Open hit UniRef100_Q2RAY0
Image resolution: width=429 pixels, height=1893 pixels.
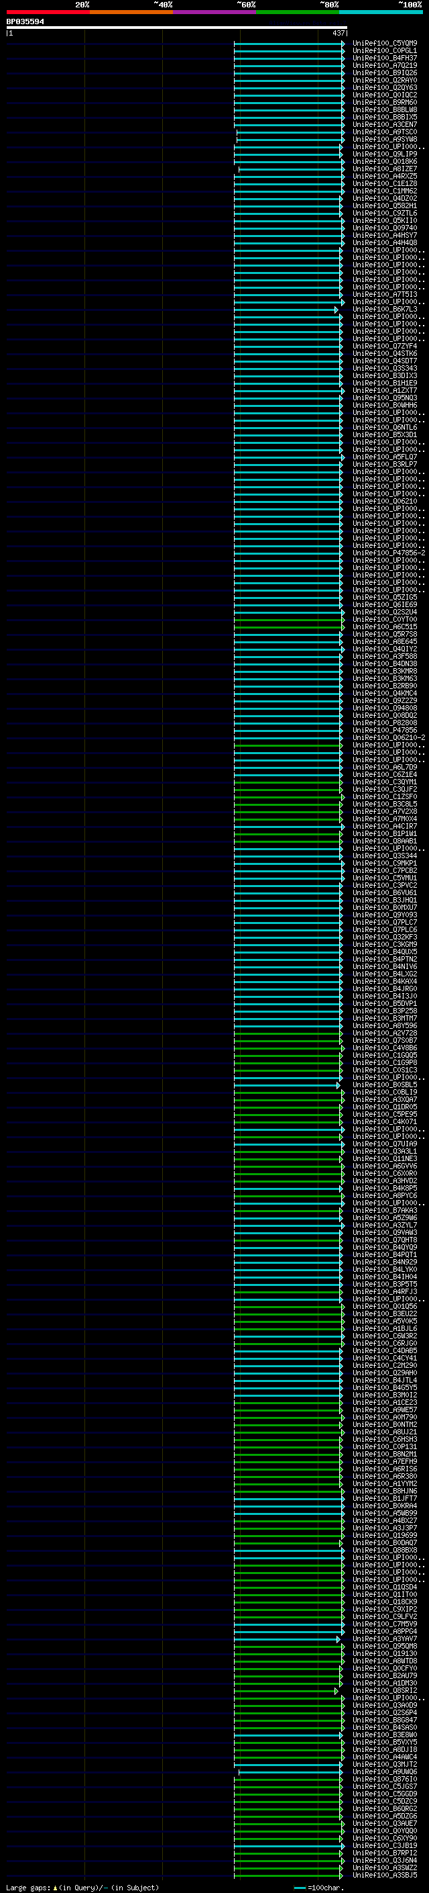pos(385,80)
